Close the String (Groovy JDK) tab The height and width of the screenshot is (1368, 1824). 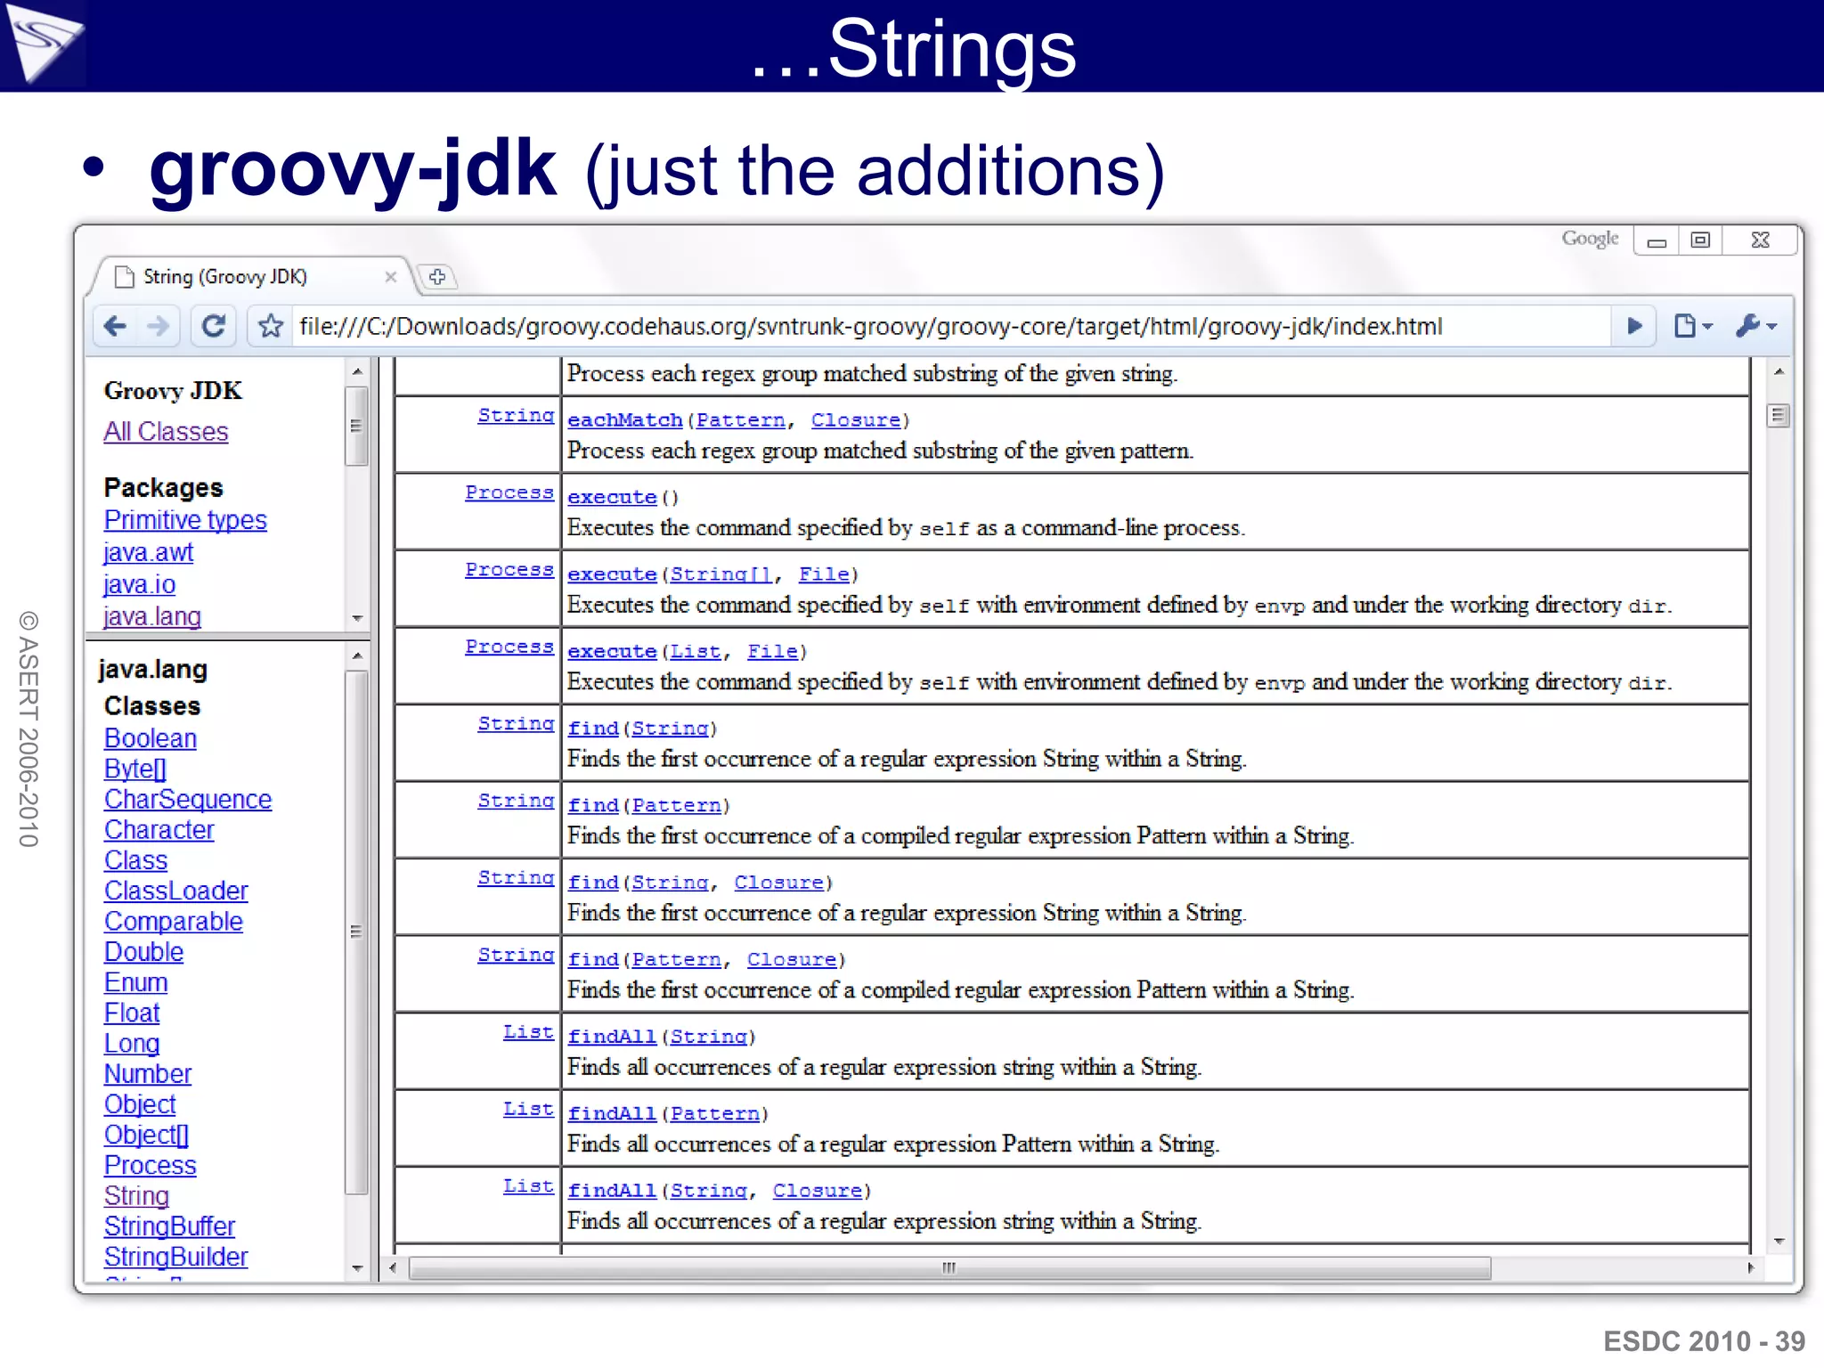point(390,277)
